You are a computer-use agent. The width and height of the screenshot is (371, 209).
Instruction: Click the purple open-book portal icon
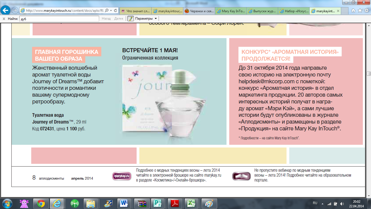pyautogui.click(x=241, y=176)
